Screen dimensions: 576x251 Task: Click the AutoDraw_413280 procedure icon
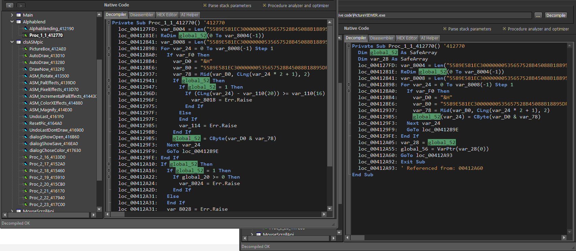tap(25, 62)
